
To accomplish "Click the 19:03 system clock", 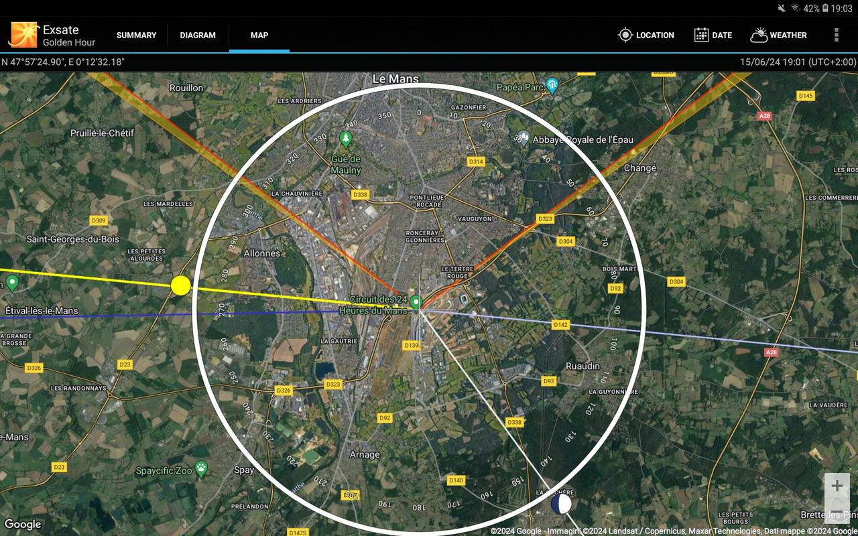I will (x=842, y=8).
